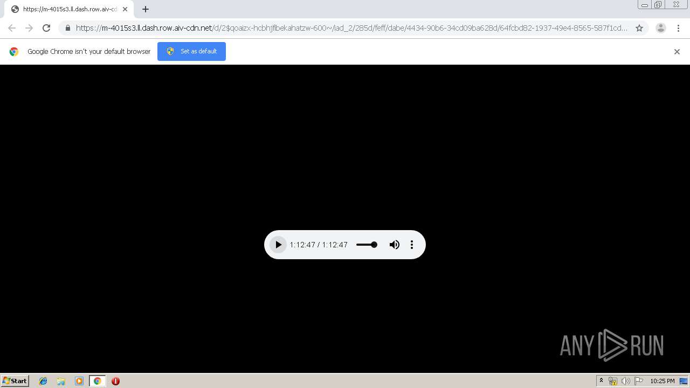Launch Windows Media Player from taskbar

pos(79,381)
